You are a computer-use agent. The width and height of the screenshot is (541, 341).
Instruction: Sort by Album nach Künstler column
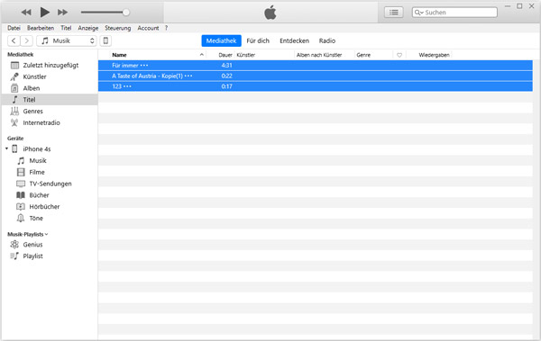(x=319, y=55)
